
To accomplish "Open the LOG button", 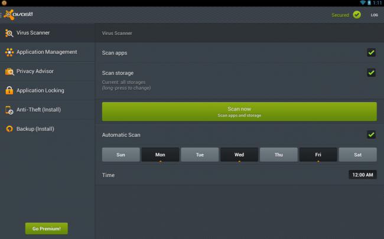I will [374, 15].
